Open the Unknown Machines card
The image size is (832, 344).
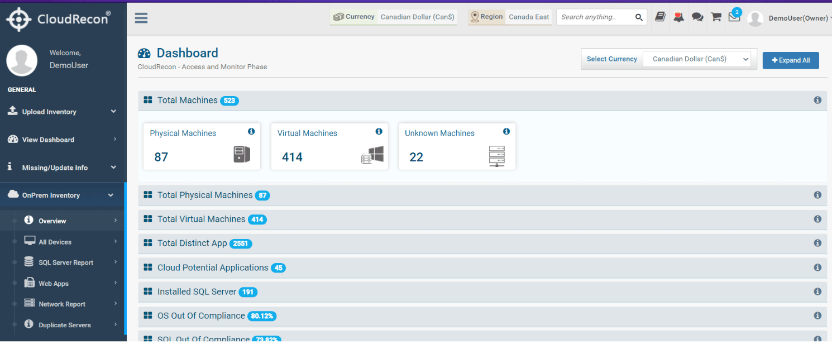click(x=457, y=146)
